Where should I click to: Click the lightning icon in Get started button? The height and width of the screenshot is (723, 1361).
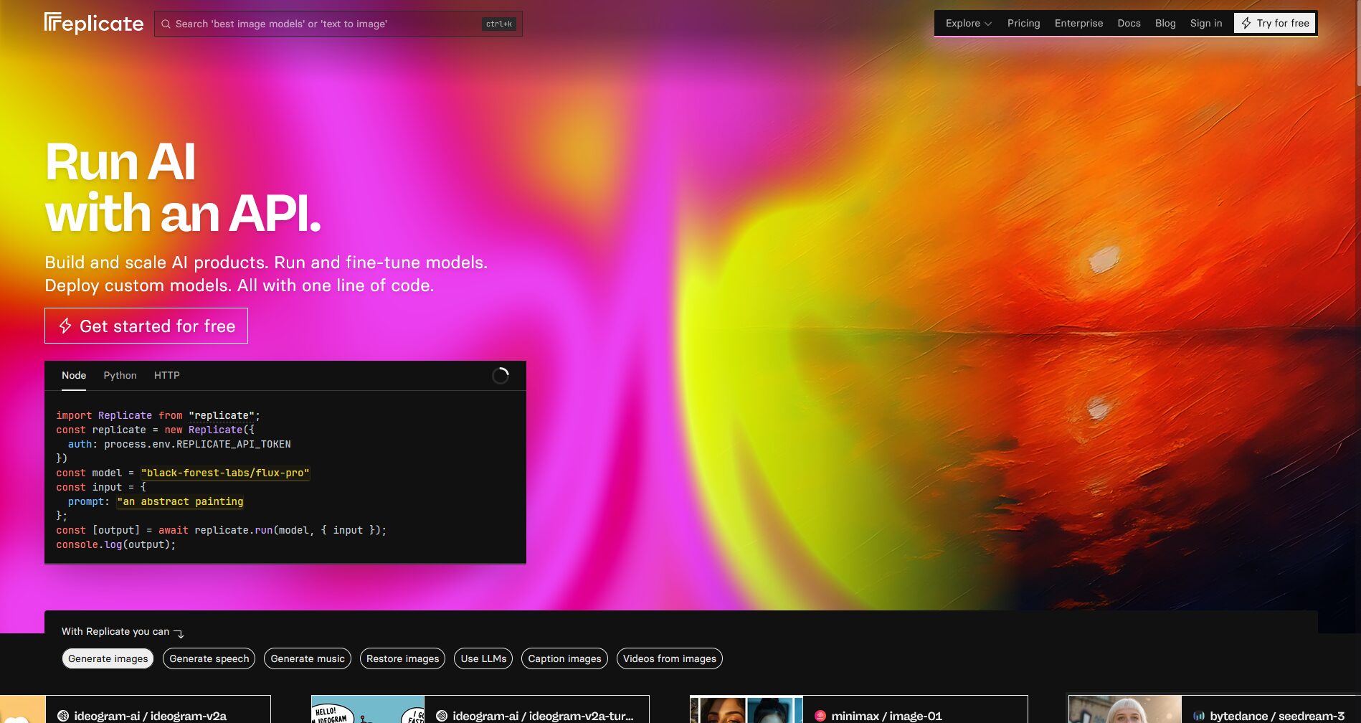(65, 326)
